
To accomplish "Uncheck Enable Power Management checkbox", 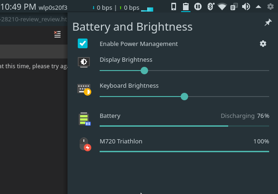I will (82, 44).
